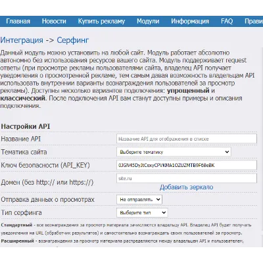Click the Ключ безопасности (API_KEY) label
The image size is (263, 263).
(x=45, y=165)
